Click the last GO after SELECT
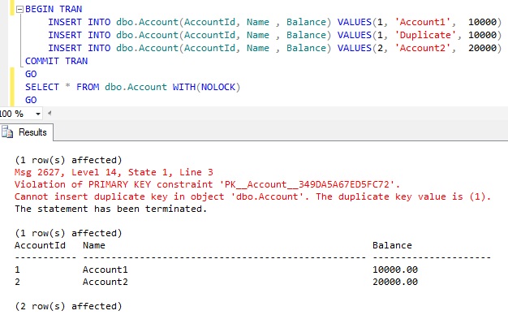 [31, 100]
